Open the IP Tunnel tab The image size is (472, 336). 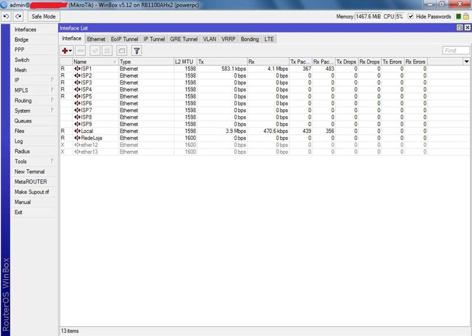click(x=154, y=39)
